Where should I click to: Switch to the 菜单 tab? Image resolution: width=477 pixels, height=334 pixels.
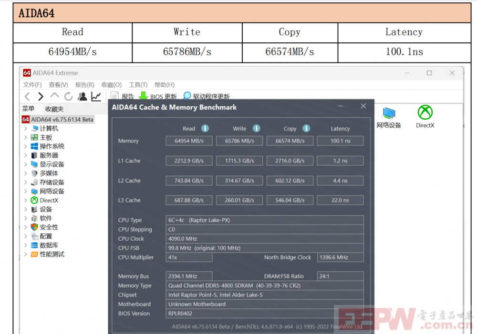(x=28, y=109)
